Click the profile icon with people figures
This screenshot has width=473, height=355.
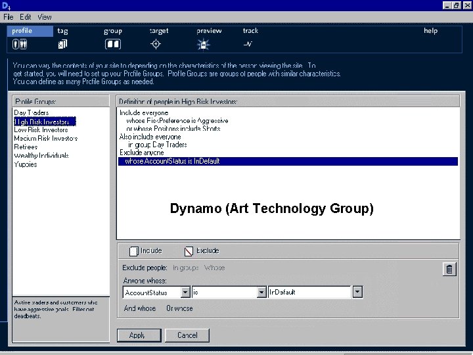pos(20,44)
